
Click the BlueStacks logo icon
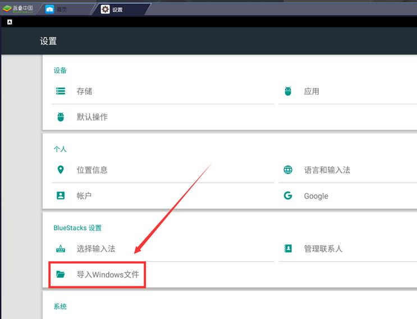7,9
